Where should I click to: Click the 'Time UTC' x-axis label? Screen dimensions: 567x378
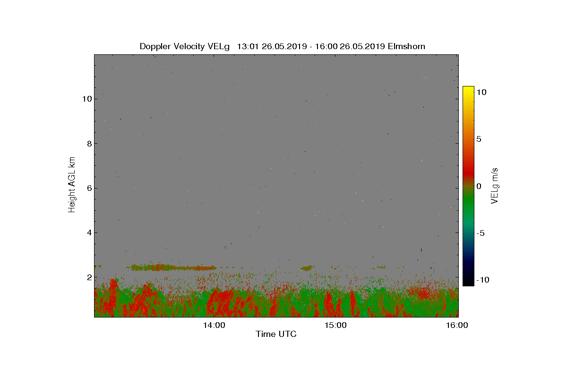pos(276,334)
